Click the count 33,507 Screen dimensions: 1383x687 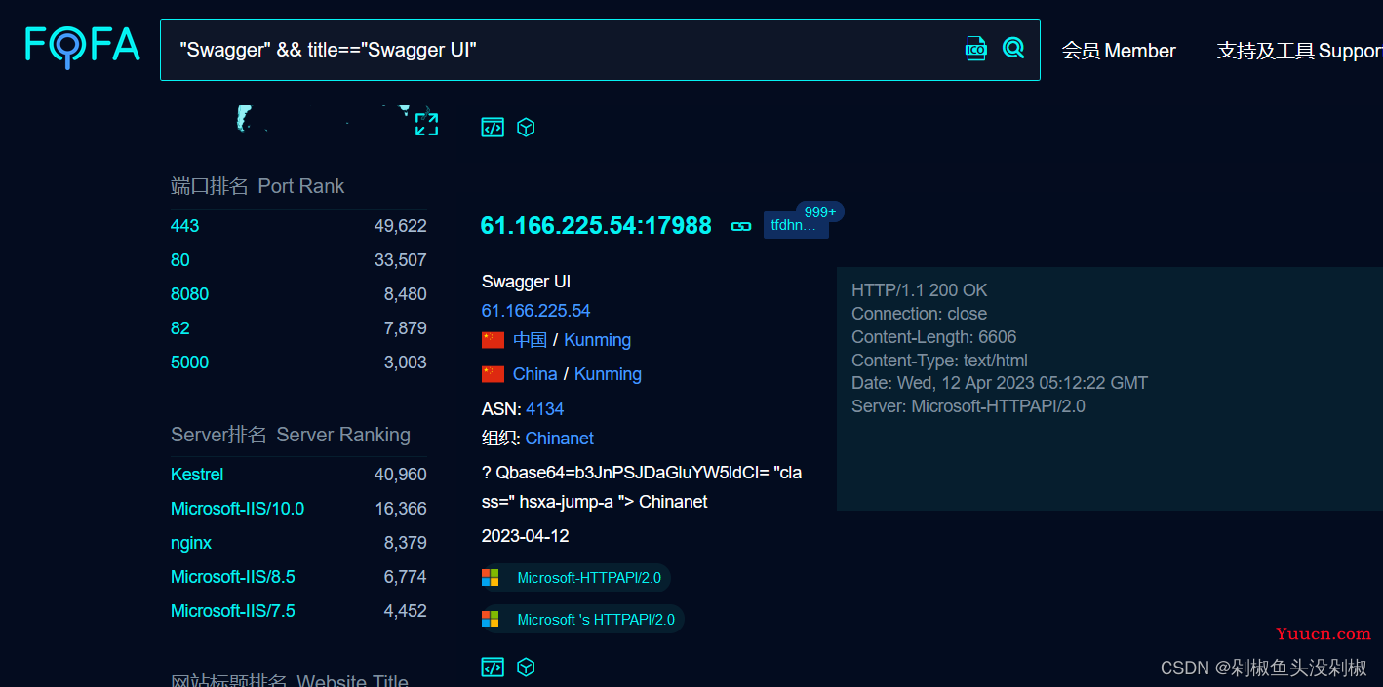tap(401, 260)
